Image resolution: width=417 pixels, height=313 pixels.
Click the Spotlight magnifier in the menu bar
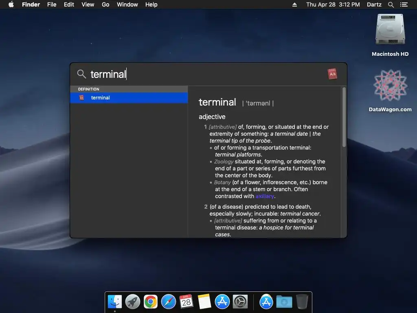pos(391,4)
